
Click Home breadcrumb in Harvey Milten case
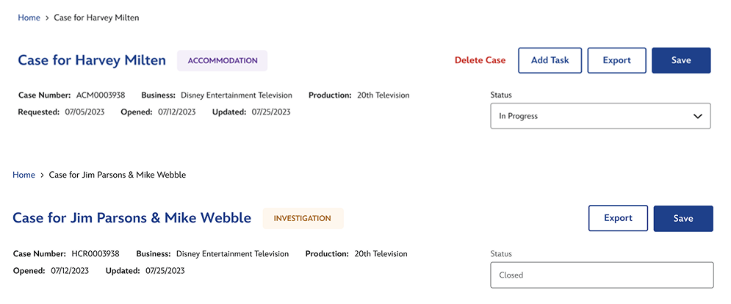point(29,18)
